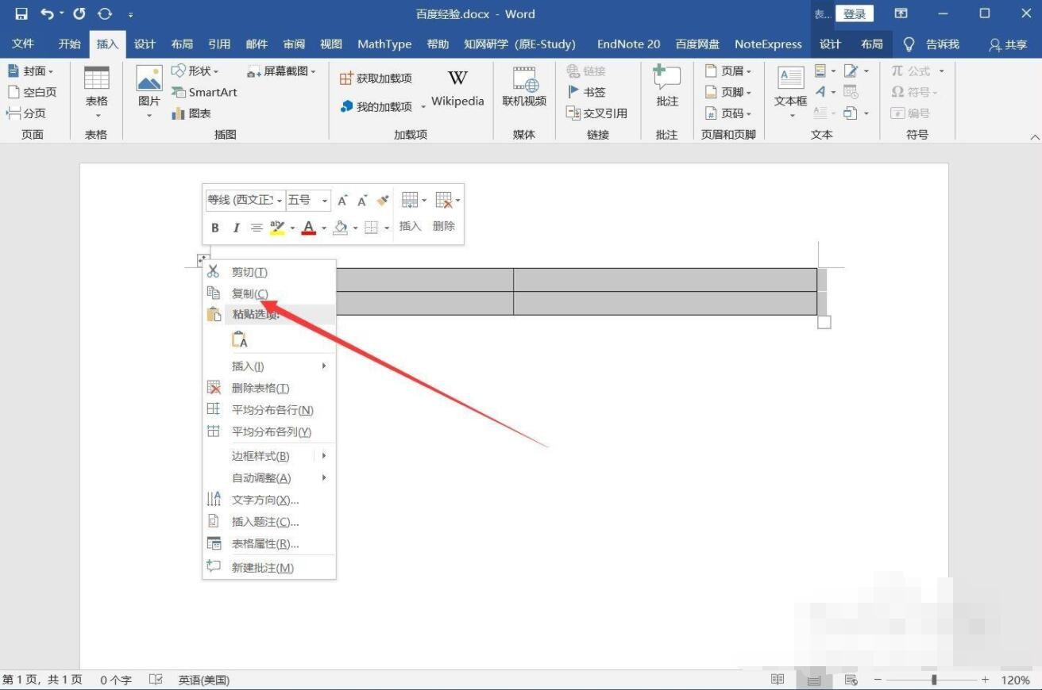Insert a blank page 空白页

32,92
